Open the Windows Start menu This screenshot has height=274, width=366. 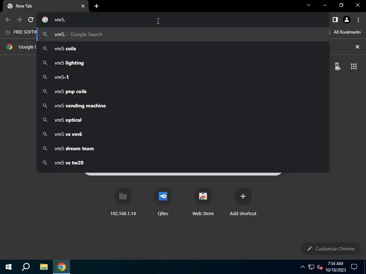(9, 267)
